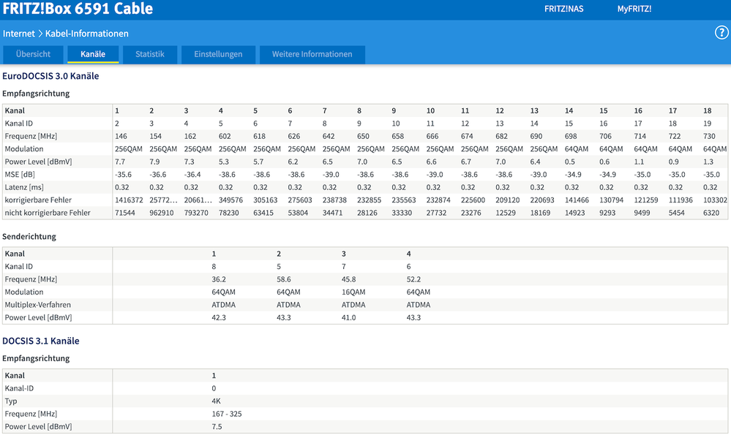Open Kabel-Informationen in the breadcrumb
The width and height of the screenshot is (731, 435).
(87, 34)
